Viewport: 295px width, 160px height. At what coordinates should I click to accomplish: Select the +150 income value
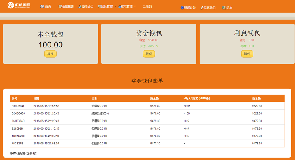pyautogui.click(x=187, y=113)
